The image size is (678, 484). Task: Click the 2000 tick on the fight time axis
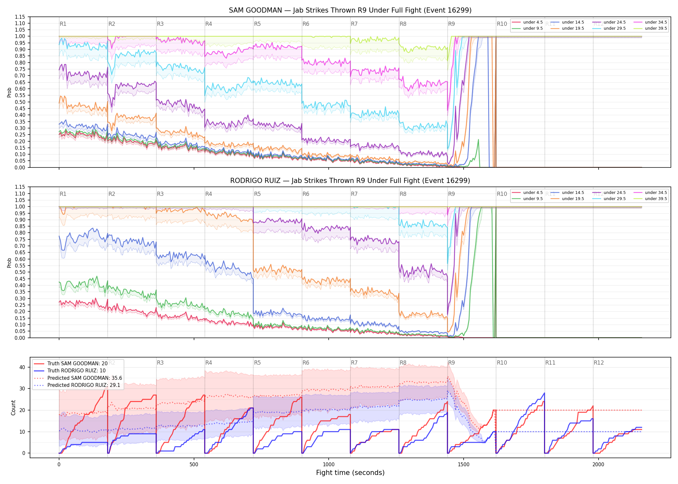pyautogui.click(x=598, y=465)
